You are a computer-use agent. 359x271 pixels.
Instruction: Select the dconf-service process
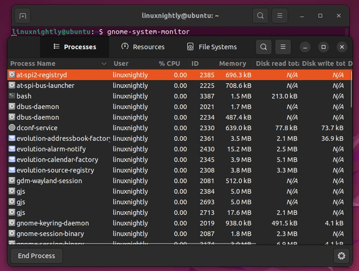(x=179, y=128)
